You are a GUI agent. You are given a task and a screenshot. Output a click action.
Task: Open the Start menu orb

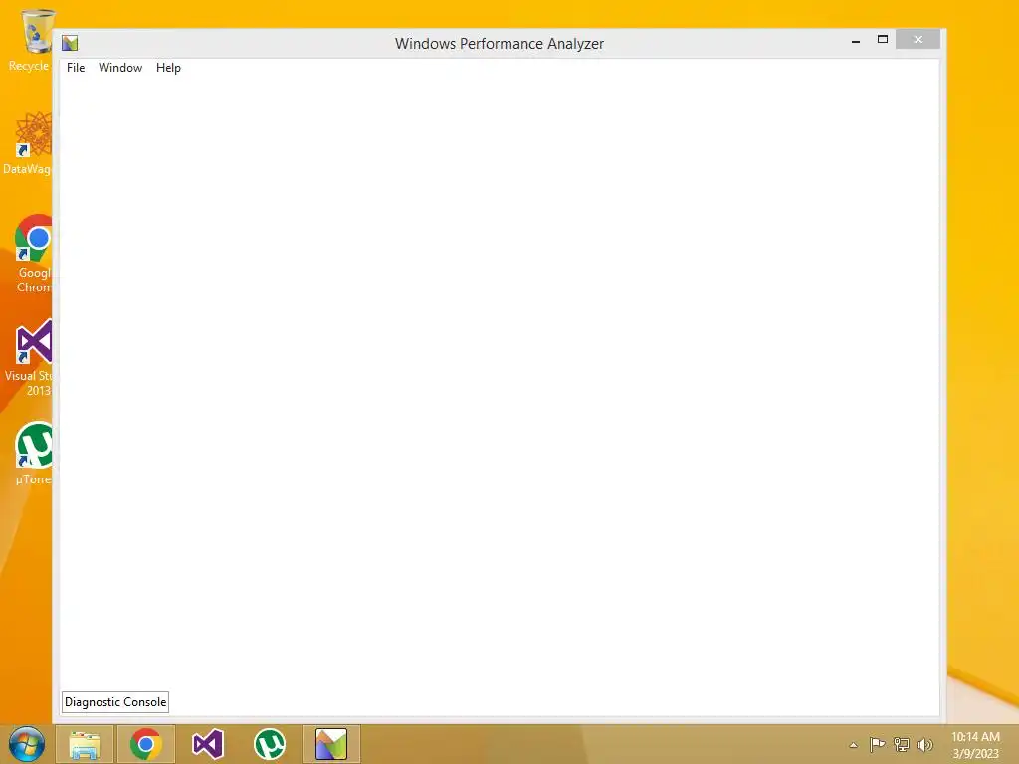27,744
